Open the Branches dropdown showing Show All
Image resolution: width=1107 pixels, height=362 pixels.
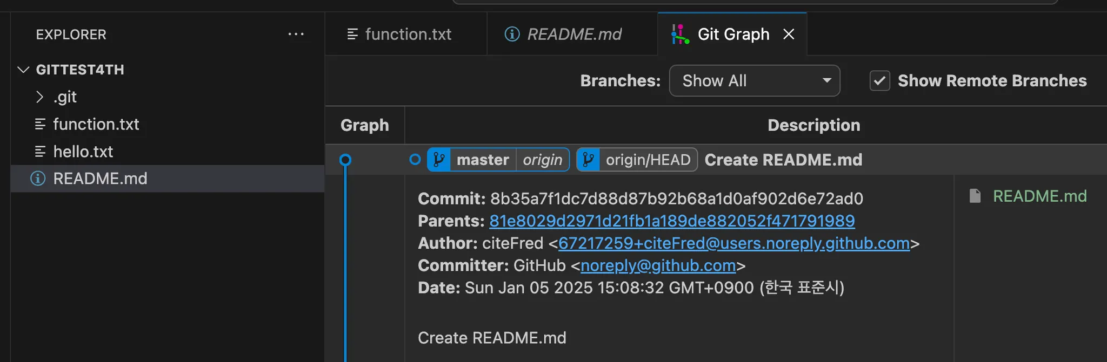tap(754, 81)
